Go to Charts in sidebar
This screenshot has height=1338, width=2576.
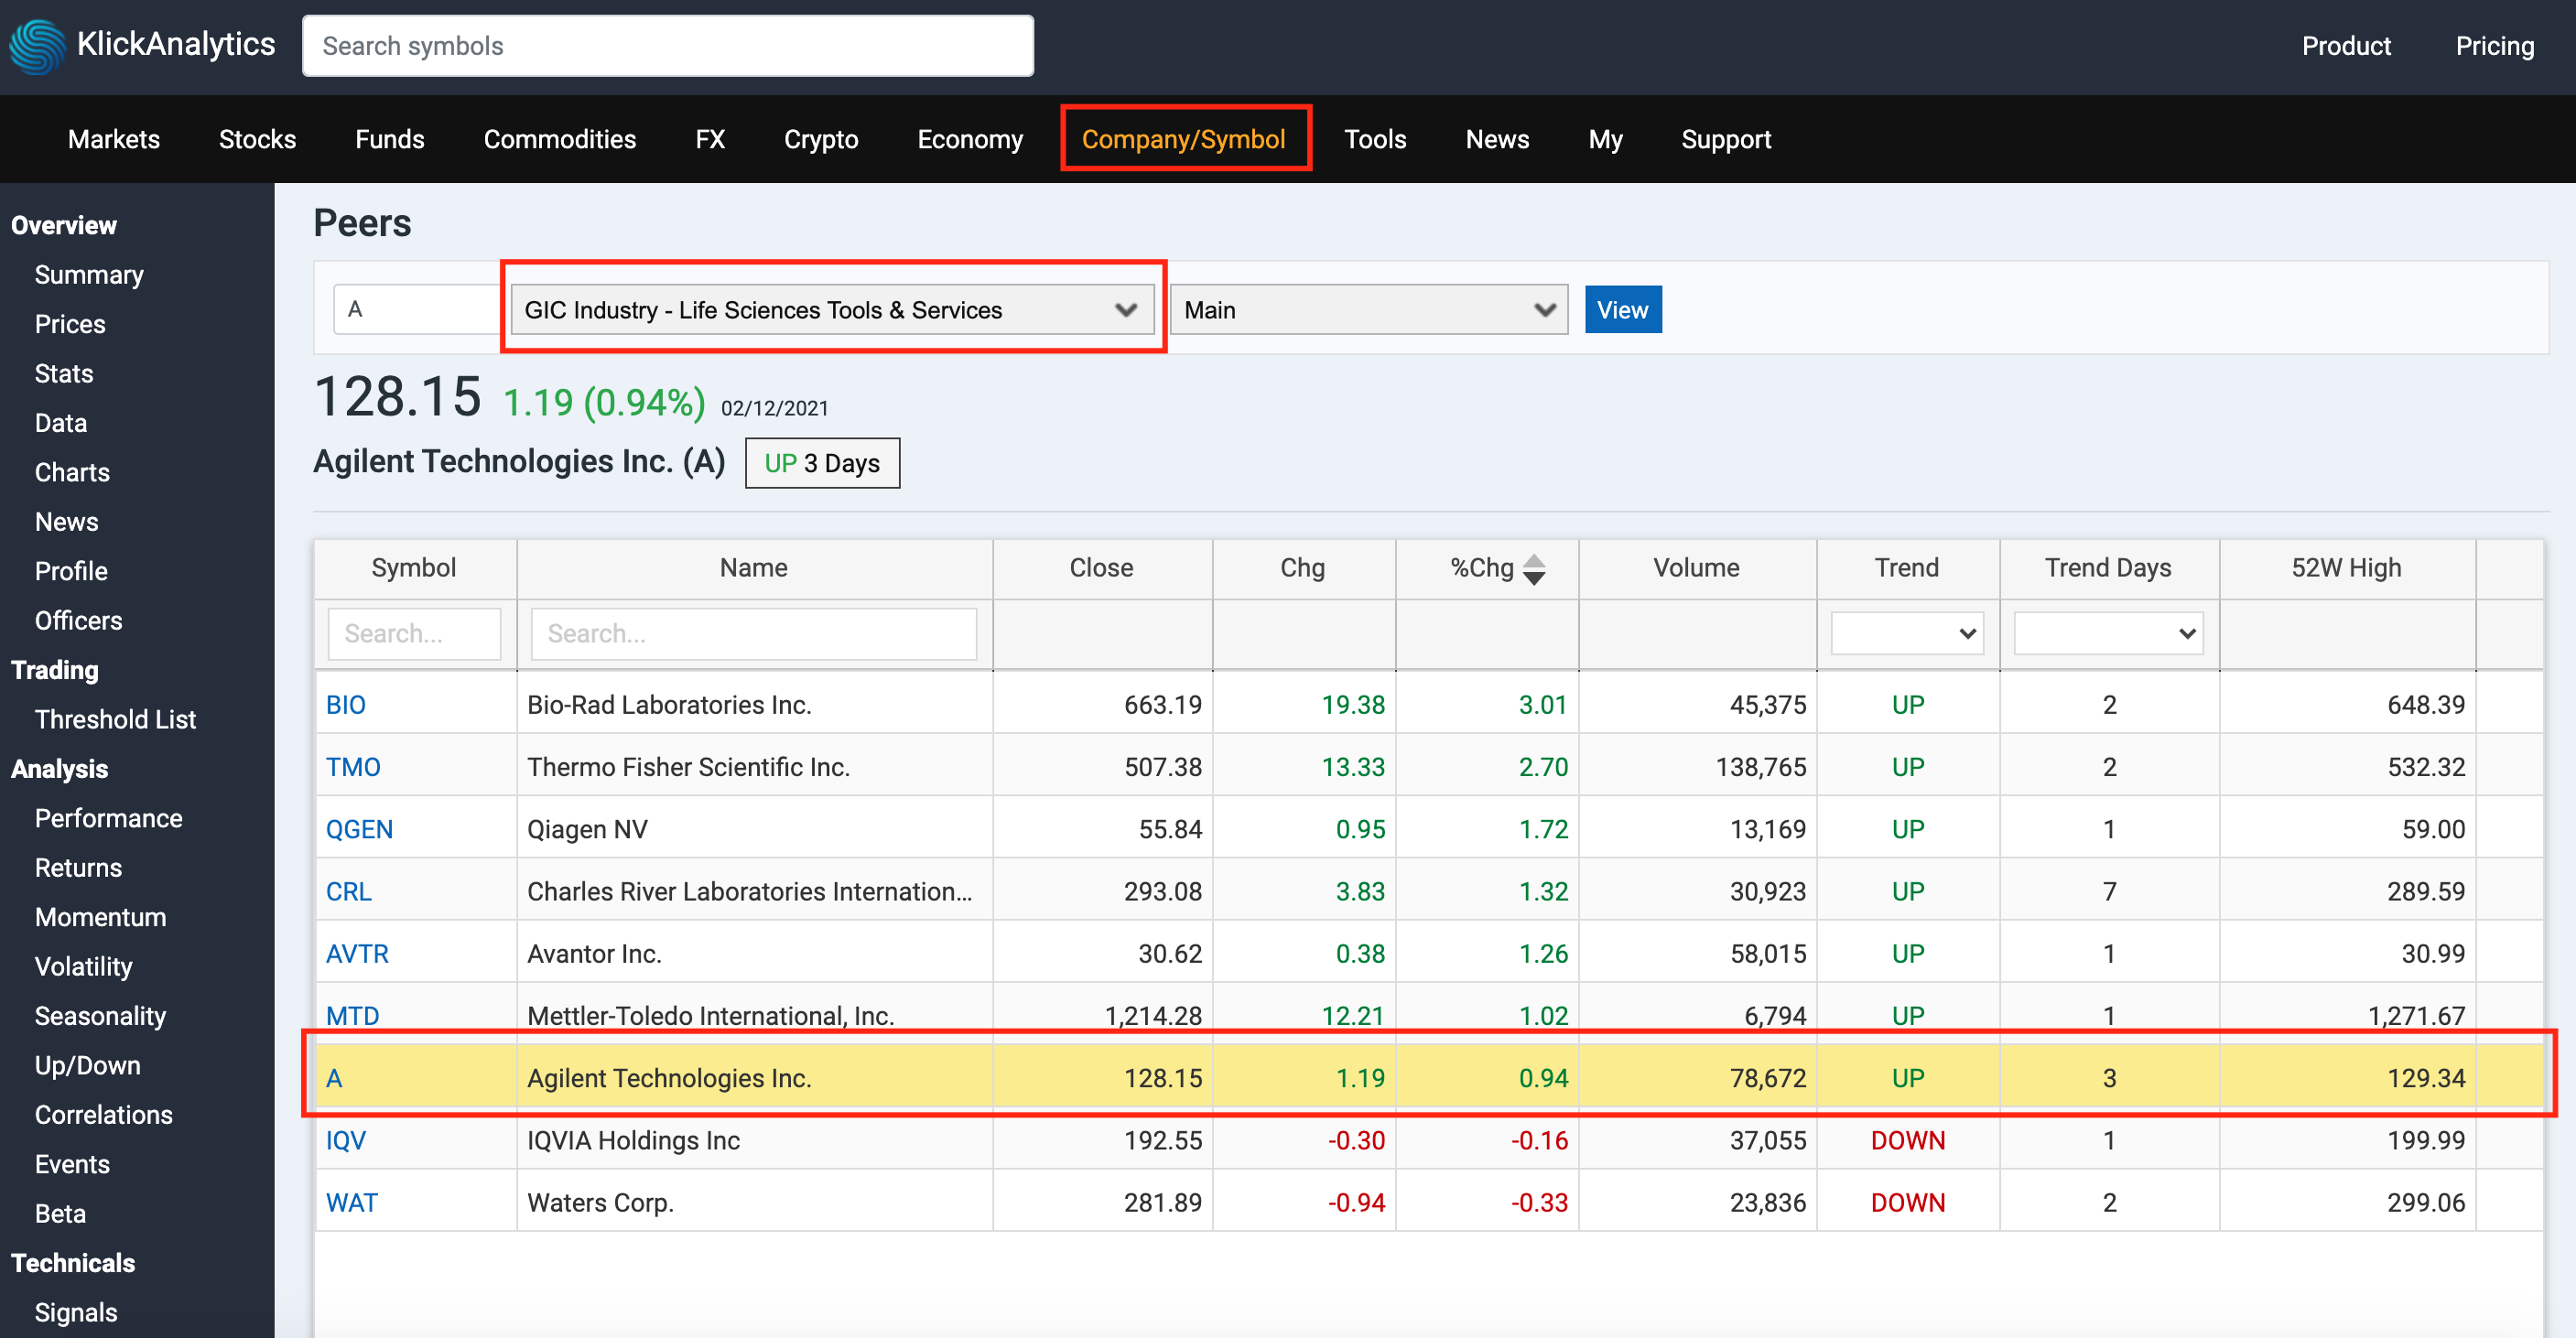click(x=72, y=472)
